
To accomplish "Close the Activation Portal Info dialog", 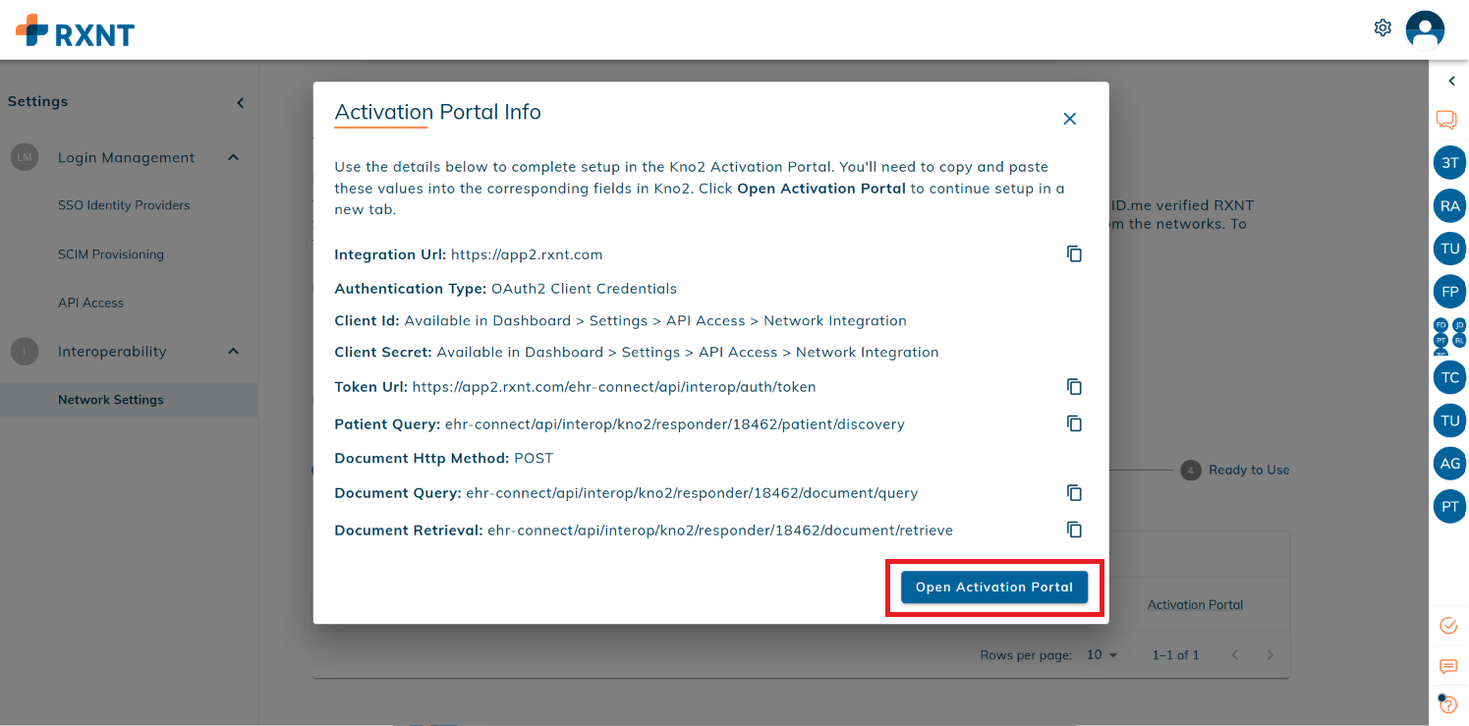I will pos(1070,119).
